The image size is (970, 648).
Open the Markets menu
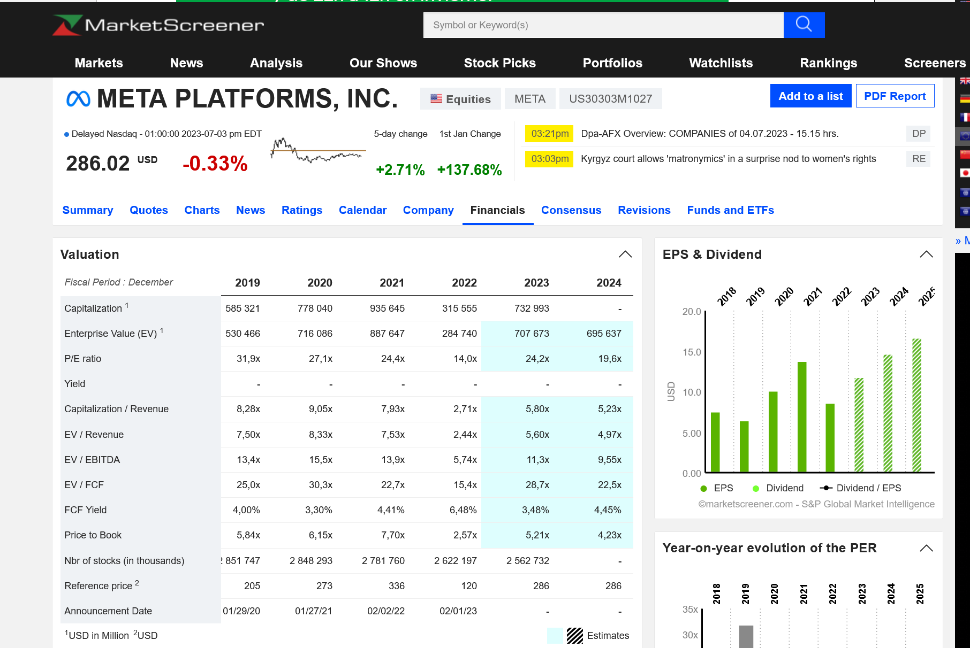coord(99,63)
